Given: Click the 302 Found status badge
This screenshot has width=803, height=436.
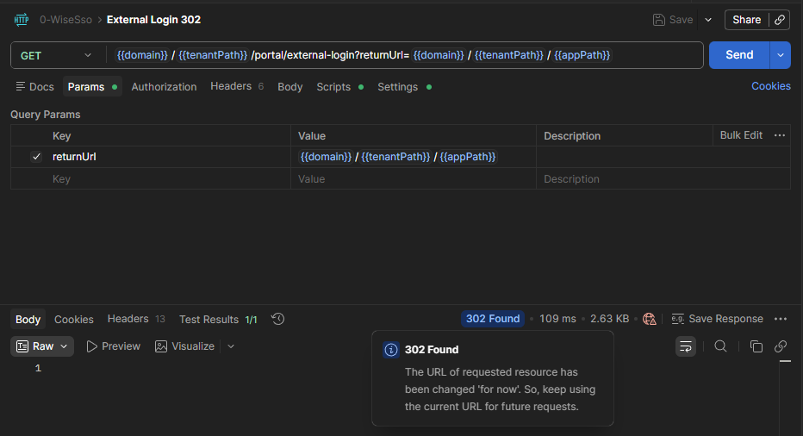Looking at the screenshot, I should click(493, 319).
